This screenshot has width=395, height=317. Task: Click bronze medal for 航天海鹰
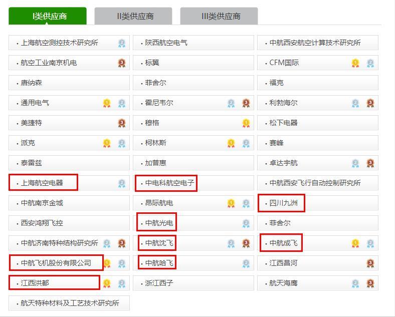(x=370, y=283)
